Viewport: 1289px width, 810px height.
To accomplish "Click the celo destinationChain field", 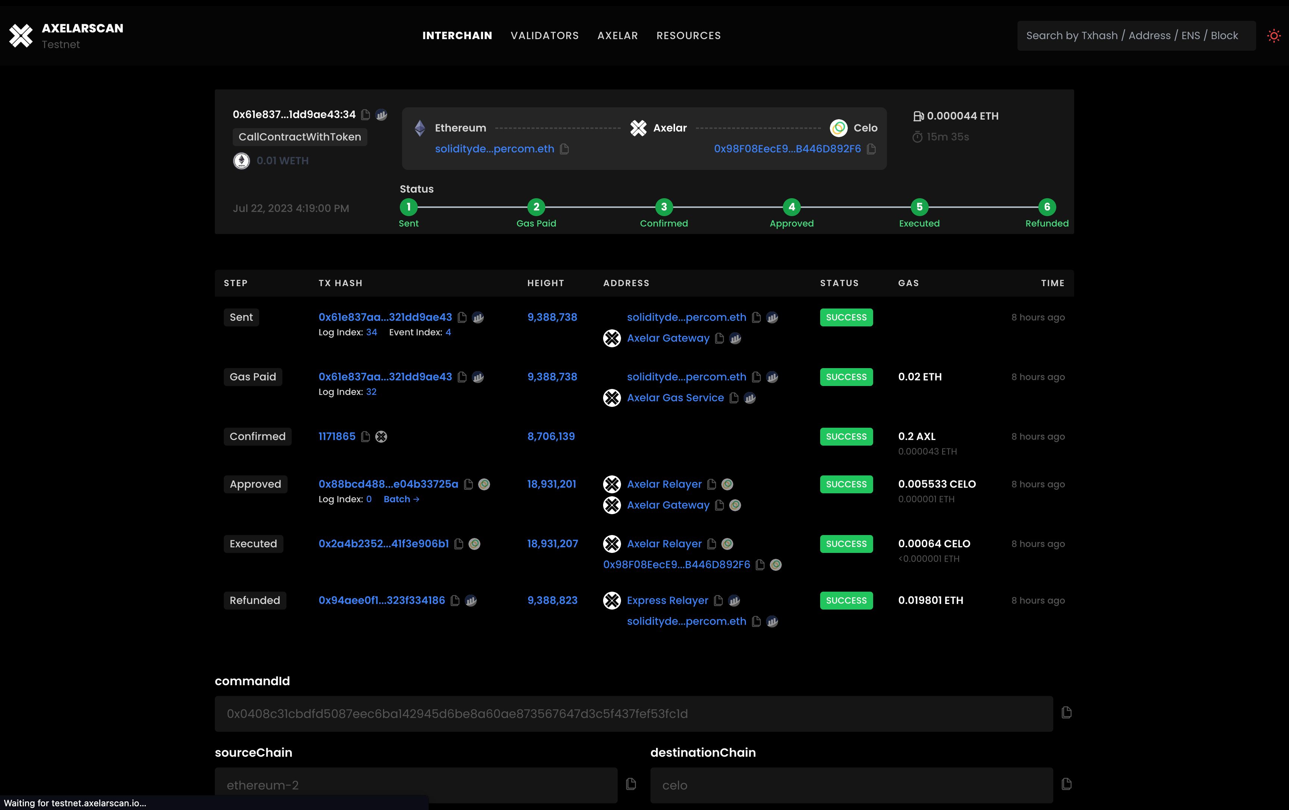I will pyautogui.click(x=852, y=785).
